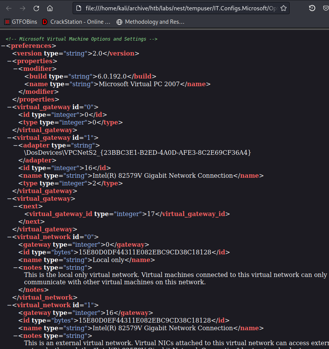Screen dimensions: 329x349
Task: Click the name value Local only
Action: pos(109,260)
